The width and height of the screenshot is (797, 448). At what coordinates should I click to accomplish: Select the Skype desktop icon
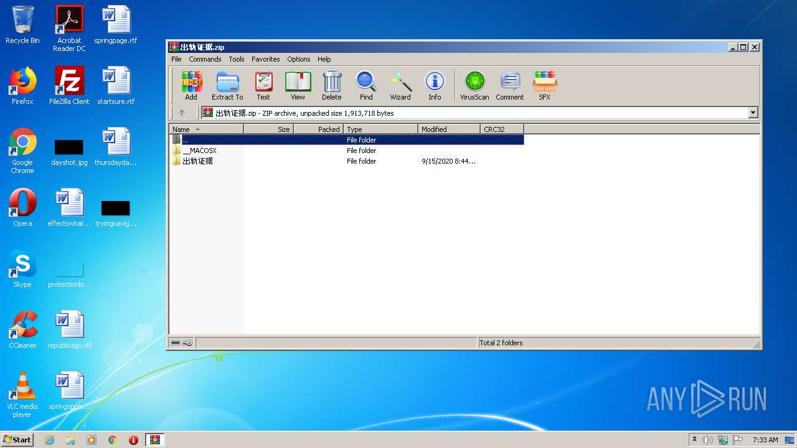pos(22,269)
